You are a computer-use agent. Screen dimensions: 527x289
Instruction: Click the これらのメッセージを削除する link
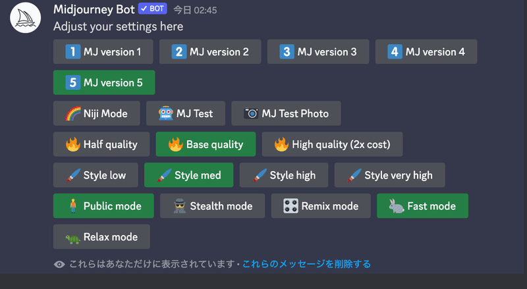(306, 264)
